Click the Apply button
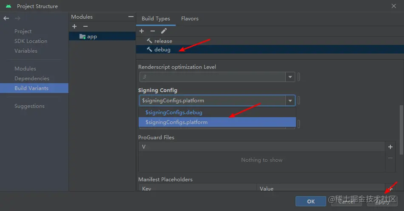The width and height of the screenshot is (404, 211). click(x=382, y=202)
